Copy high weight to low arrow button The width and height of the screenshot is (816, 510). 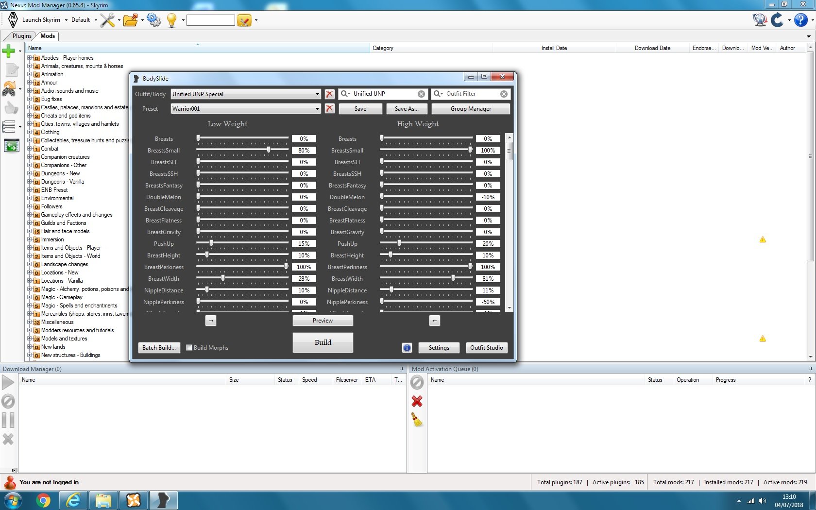435,321
